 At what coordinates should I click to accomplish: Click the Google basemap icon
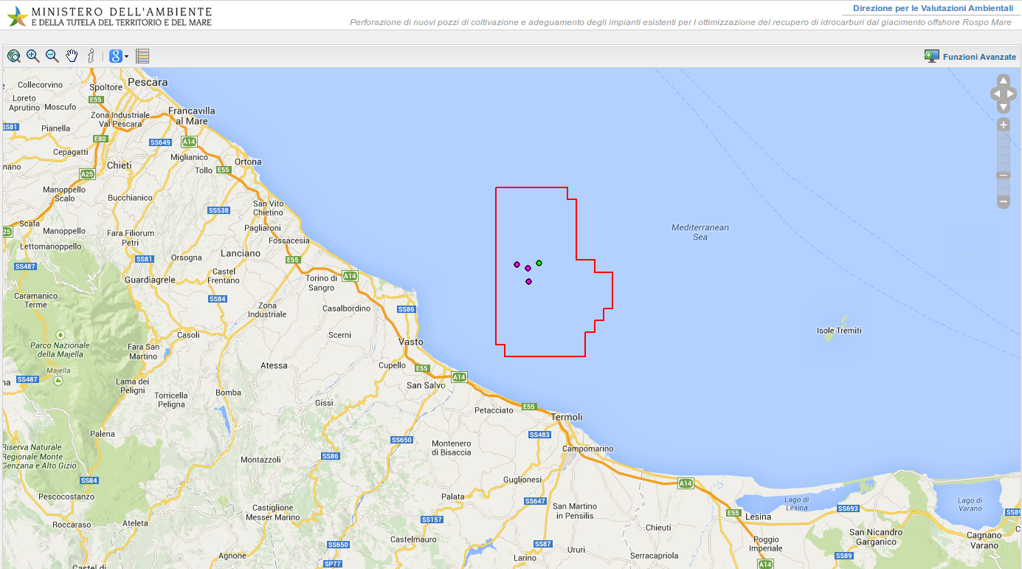(115, 56)
